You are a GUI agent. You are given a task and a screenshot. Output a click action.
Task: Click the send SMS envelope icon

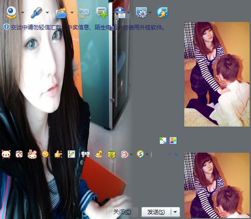click(x=84, y=13)
